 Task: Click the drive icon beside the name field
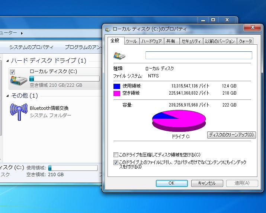pyautogui.click(x=119, y=56)
